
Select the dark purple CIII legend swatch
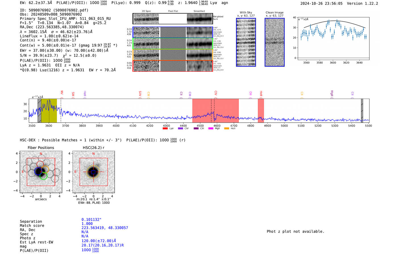click(x=196, y=128)
